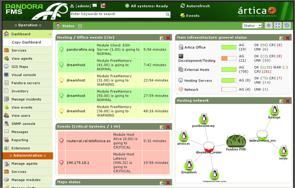Click the View events icon in sidebar

[x=7, y=107]
